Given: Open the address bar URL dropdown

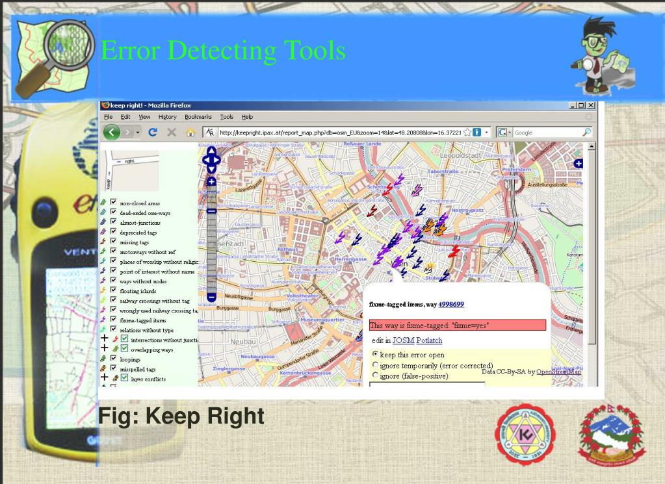Looking at the screenshot, I should coord(486,133).
